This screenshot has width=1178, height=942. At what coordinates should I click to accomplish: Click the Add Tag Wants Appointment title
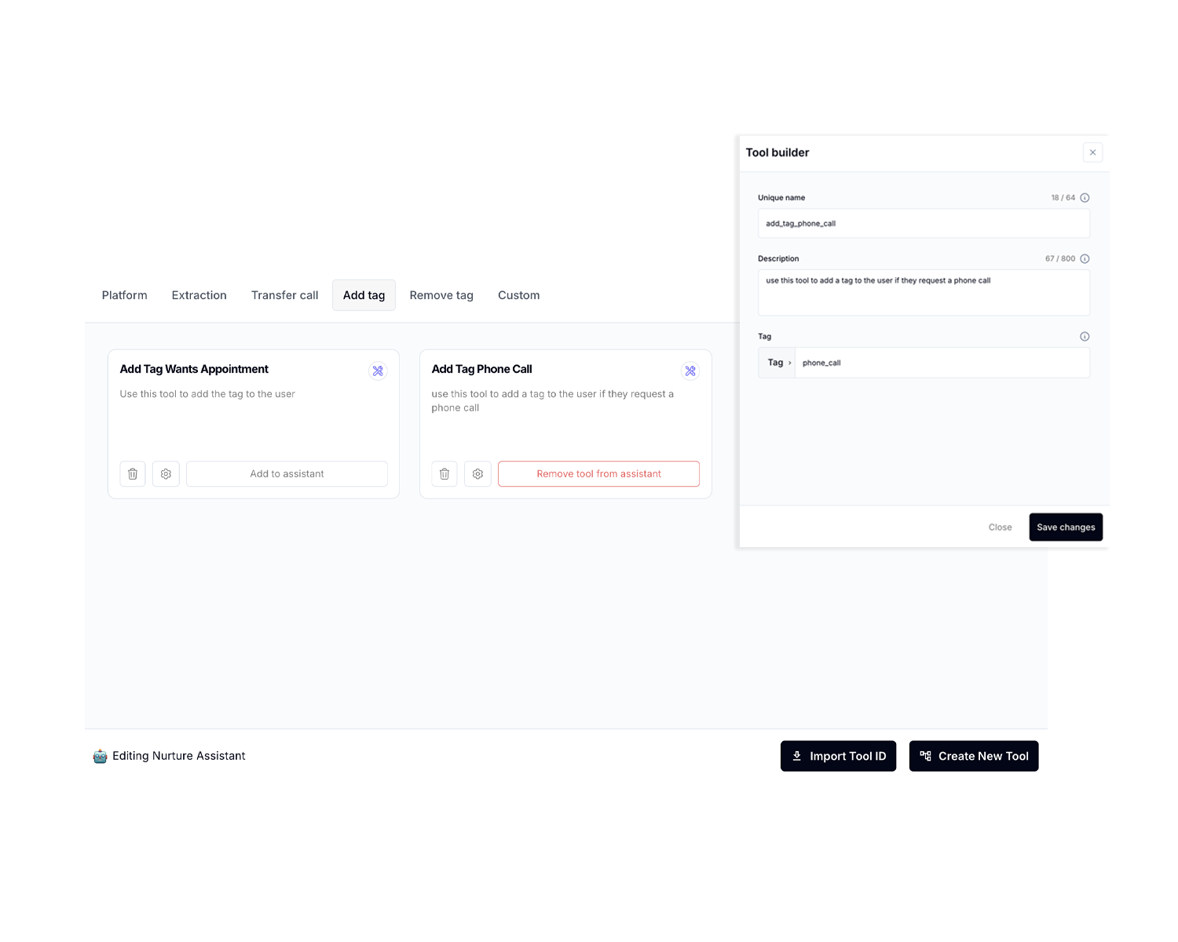(x=194, y=369)
